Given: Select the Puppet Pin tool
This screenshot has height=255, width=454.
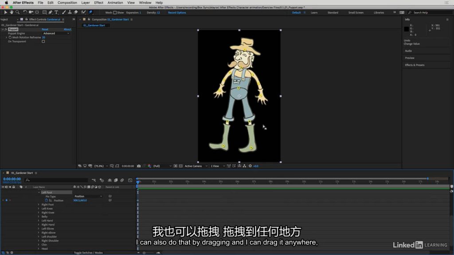Looking at the screenshot, I should tap(90, 12).
